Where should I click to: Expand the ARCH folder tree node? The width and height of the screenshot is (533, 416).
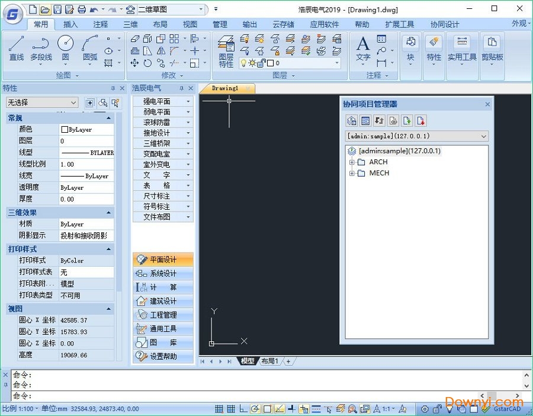(352, 162)
